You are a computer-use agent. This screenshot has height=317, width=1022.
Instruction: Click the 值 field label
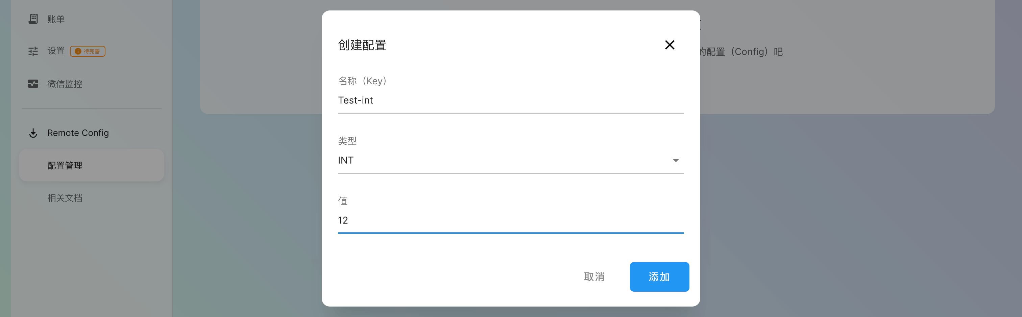[342, 201]
